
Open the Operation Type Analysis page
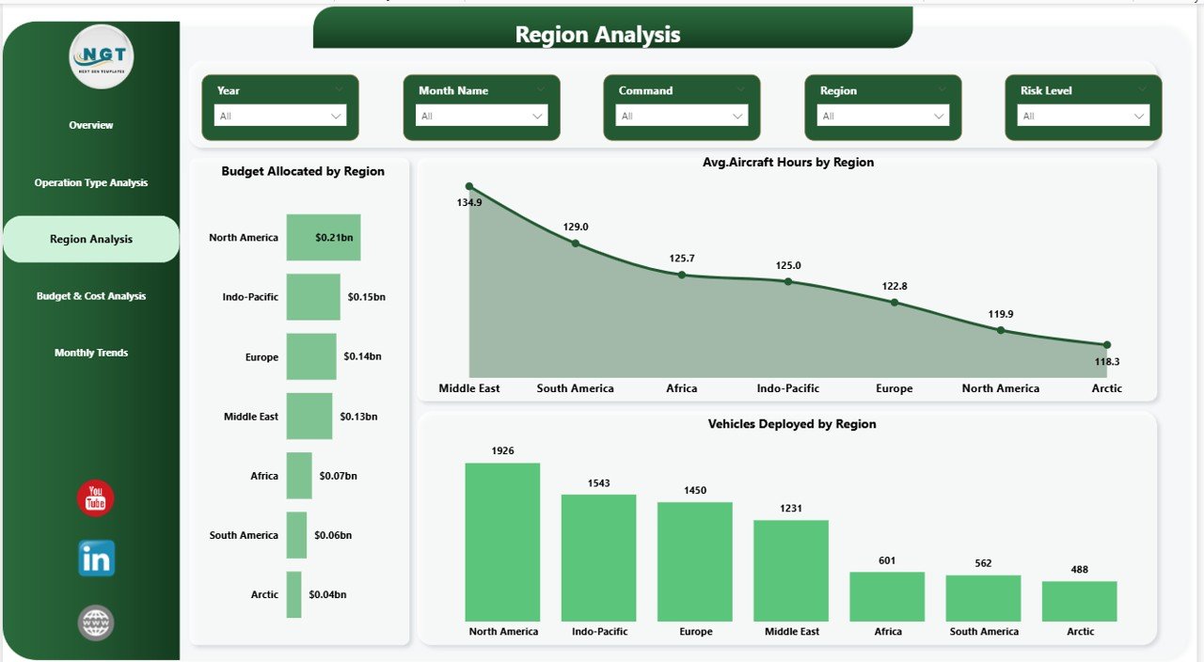tap(90, 182)
